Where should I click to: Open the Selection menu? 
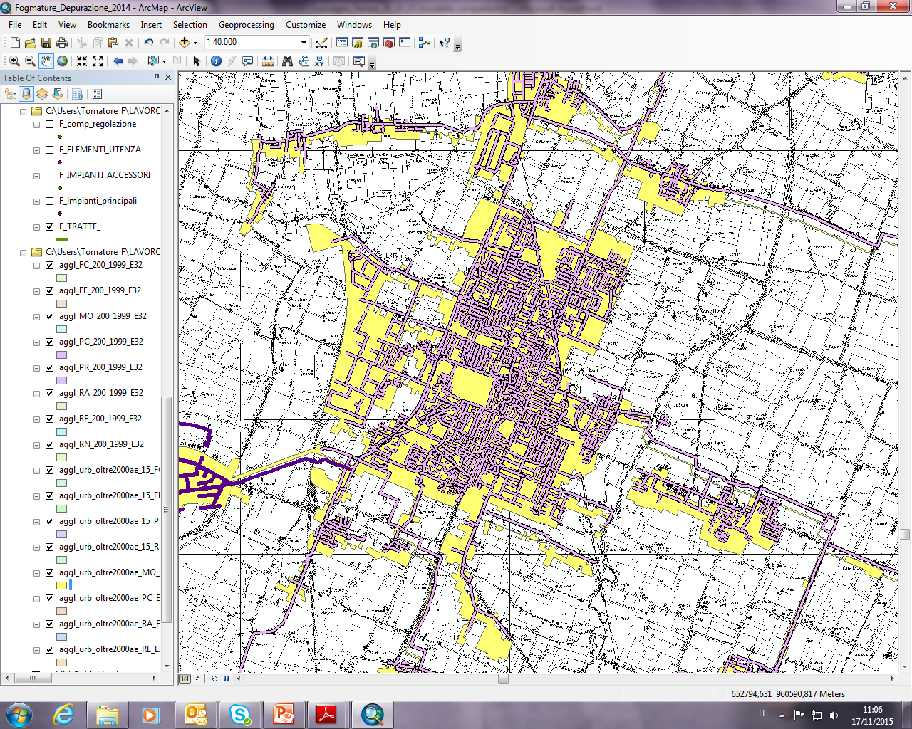coord(190,24)
